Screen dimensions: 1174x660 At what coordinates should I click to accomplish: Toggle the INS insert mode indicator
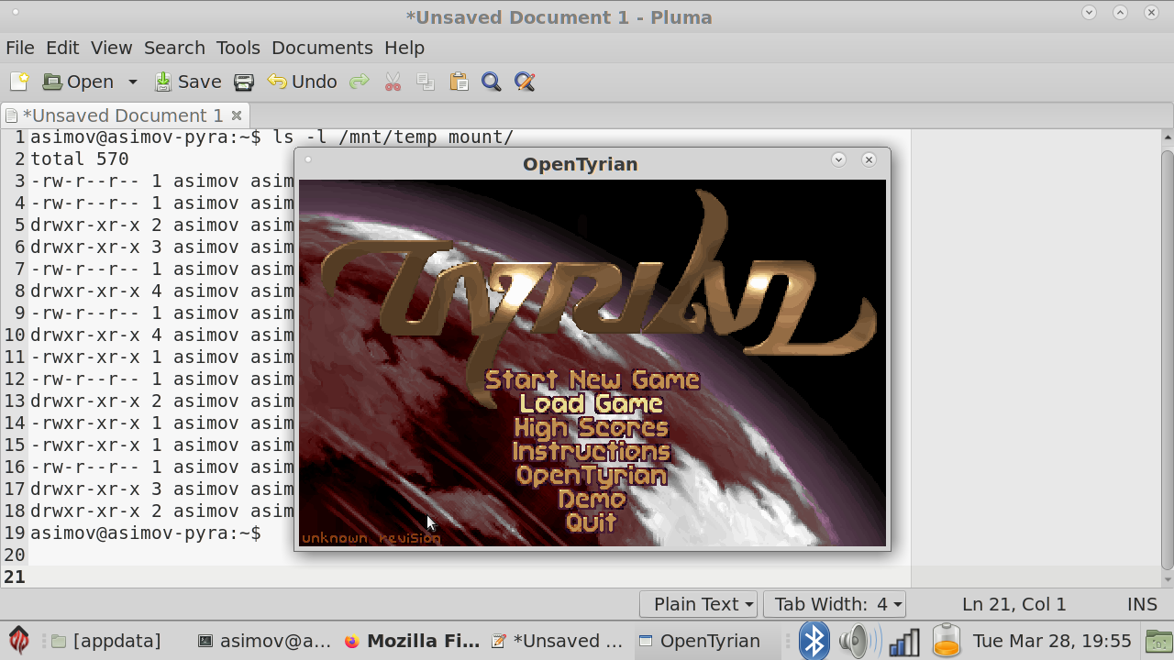click(x=1142, y=604)
